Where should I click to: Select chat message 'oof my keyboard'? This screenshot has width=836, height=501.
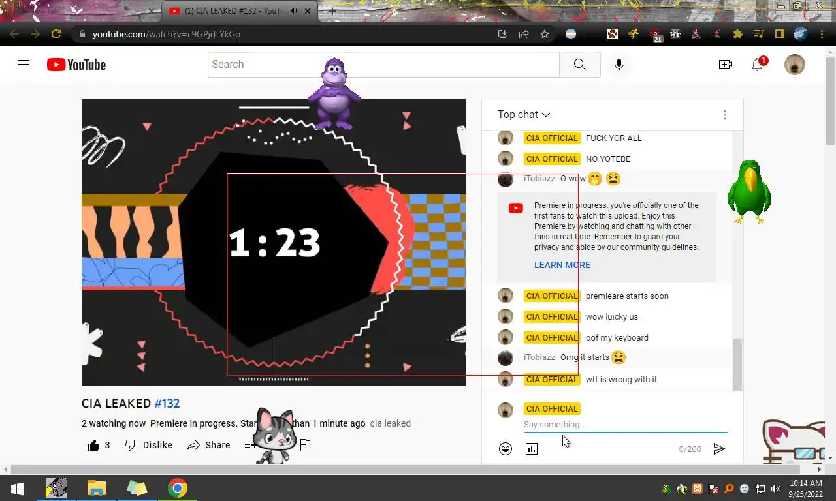pos(617,337)
